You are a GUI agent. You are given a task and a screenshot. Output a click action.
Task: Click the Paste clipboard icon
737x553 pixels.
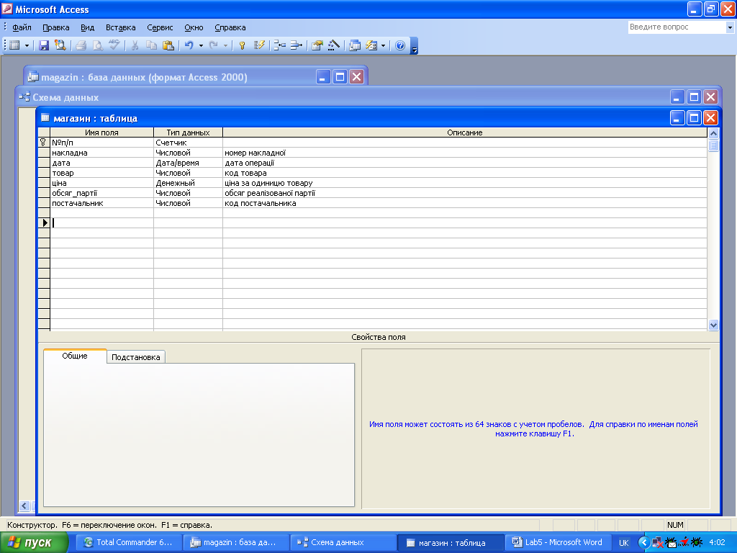pyautogui.click(x=168, y=45)
